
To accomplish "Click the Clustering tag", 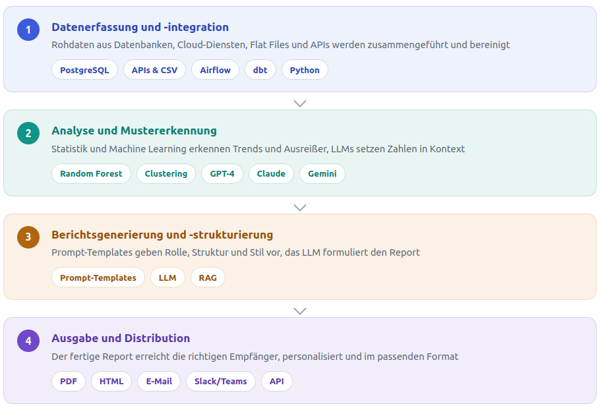I will [166, 173].
